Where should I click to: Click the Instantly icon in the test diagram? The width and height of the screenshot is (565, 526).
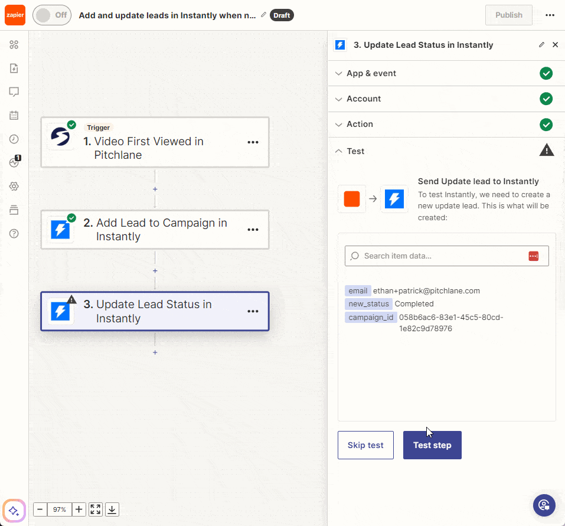pyautogui.click(x=394, y=199)
